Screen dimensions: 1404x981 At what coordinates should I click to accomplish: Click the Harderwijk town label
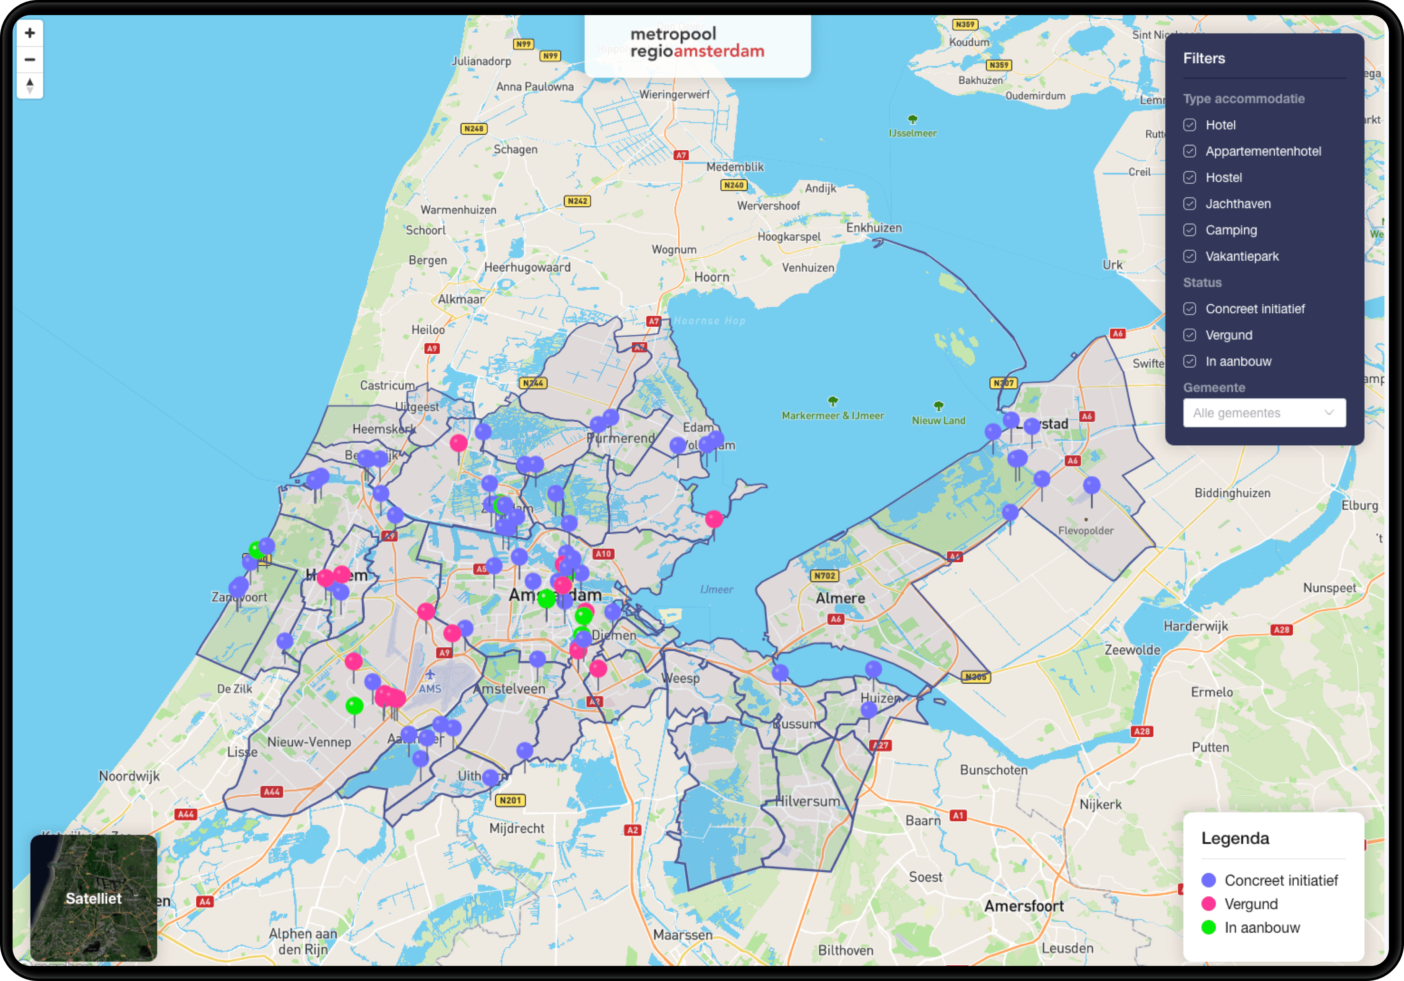point(1196,626)
